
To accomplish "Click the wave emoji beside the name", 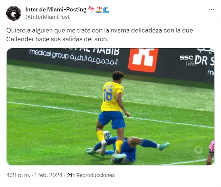I will coord(106,10).
